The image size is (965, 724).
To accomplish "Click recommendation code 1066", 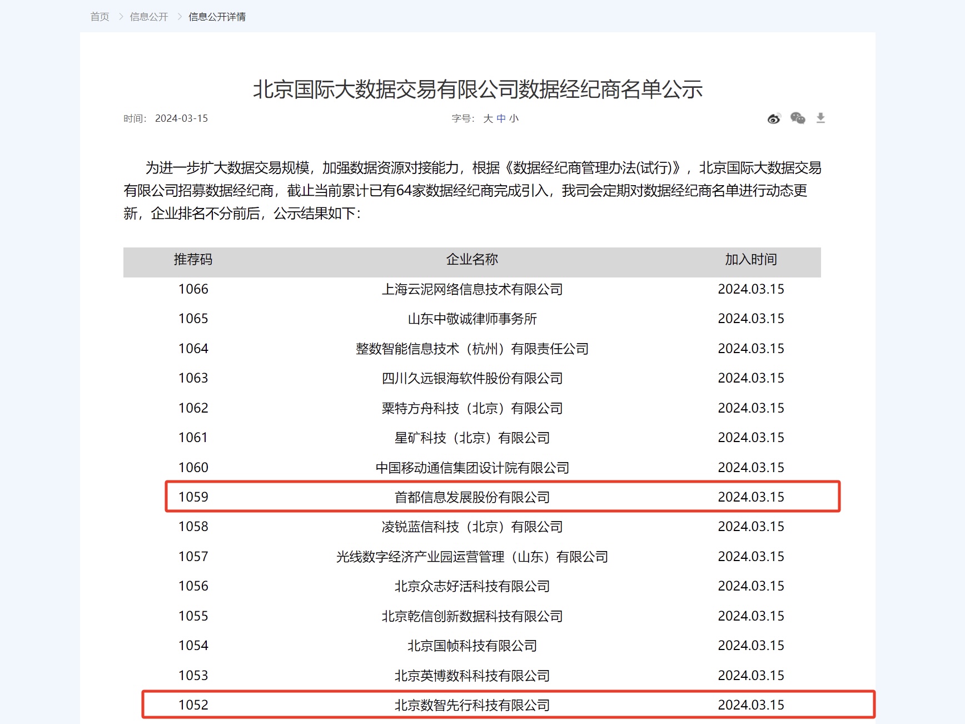I will coord(193,289).
